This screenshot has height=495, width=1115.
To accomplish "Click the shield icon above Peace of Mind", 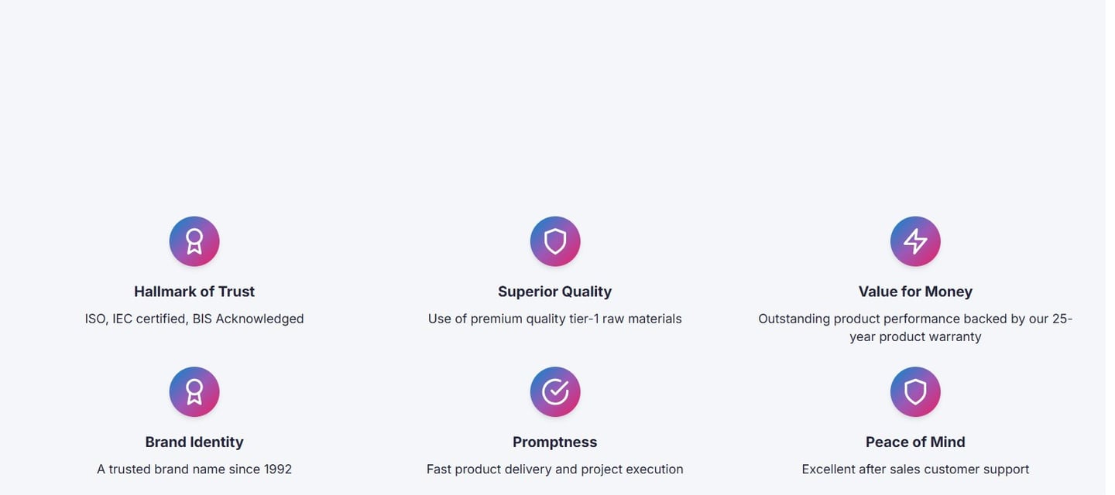I will click(x=915, y=392).
